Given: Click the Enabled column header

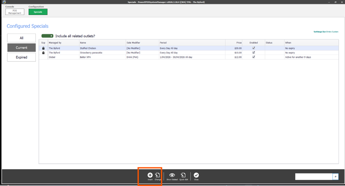Looking at the screenshot, I should coord(253,43).
